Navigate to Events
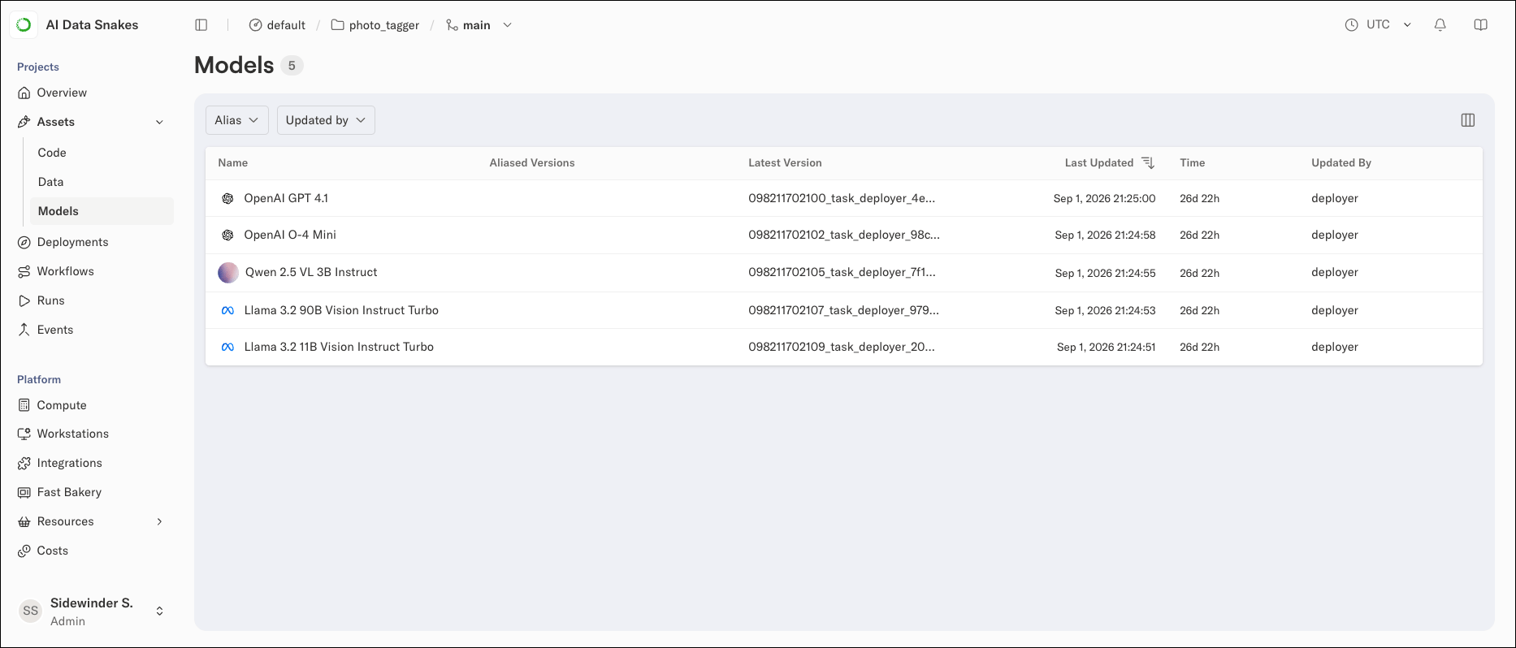The width and height of the screenshot is (1516, 648). pos(55,330)
